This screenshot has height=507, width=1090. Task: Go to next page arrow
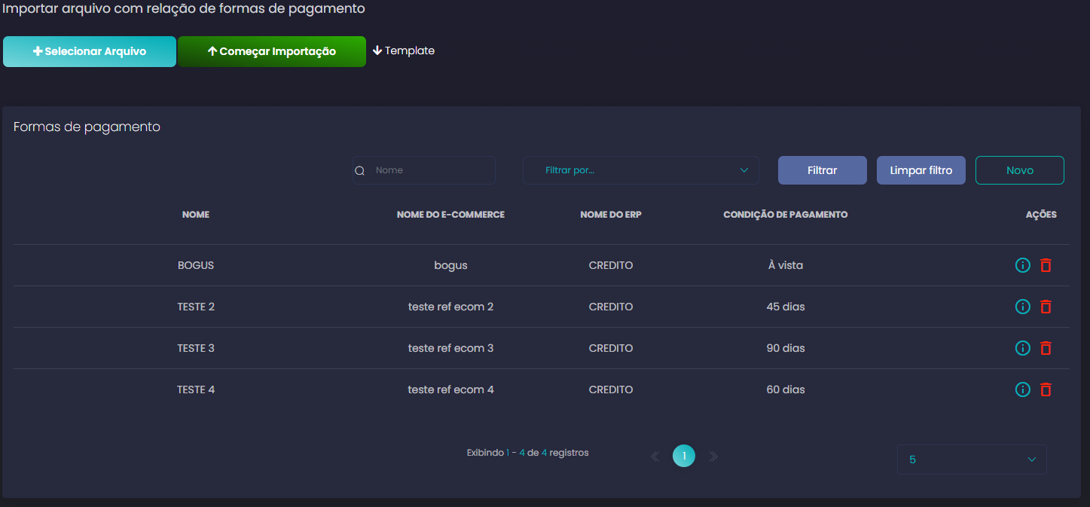click(713, 457)
